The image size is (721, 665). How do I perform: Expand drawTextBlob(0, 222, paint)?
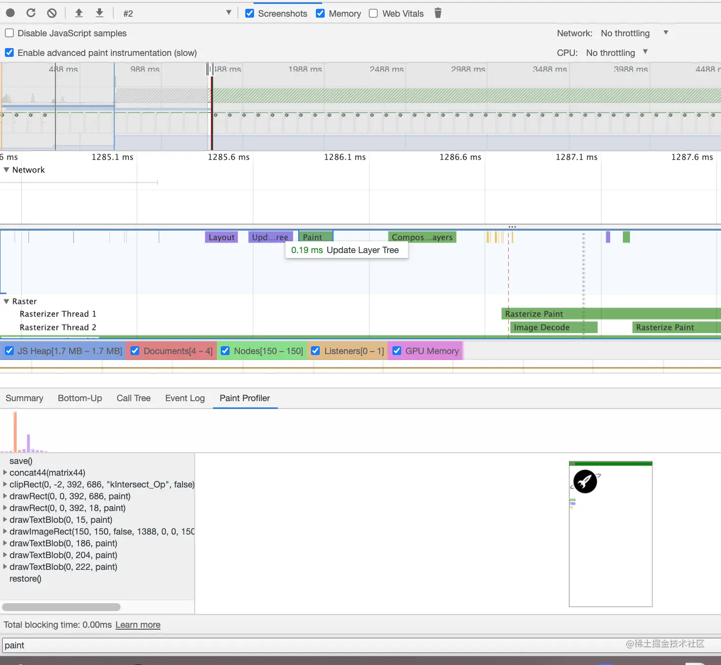pyautogui.click(x=5, y=567)
